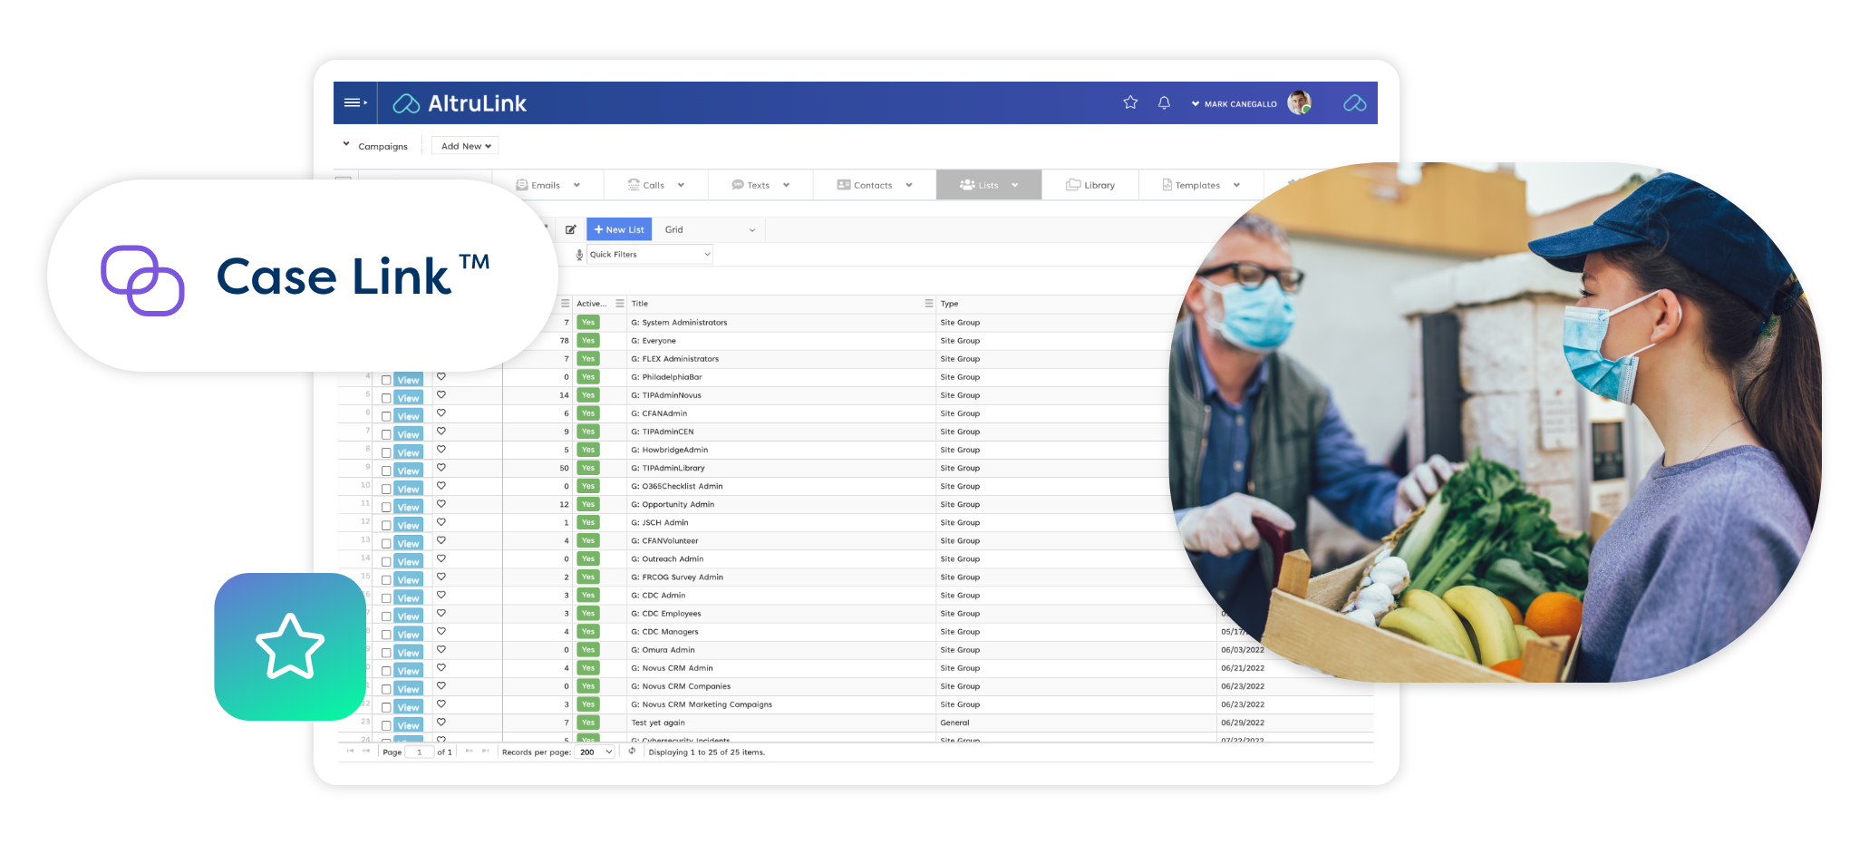The width and height of the screenshot is (1869, 854).
Task: Refresh the grid using the reload icon
Action: [632, 751]
